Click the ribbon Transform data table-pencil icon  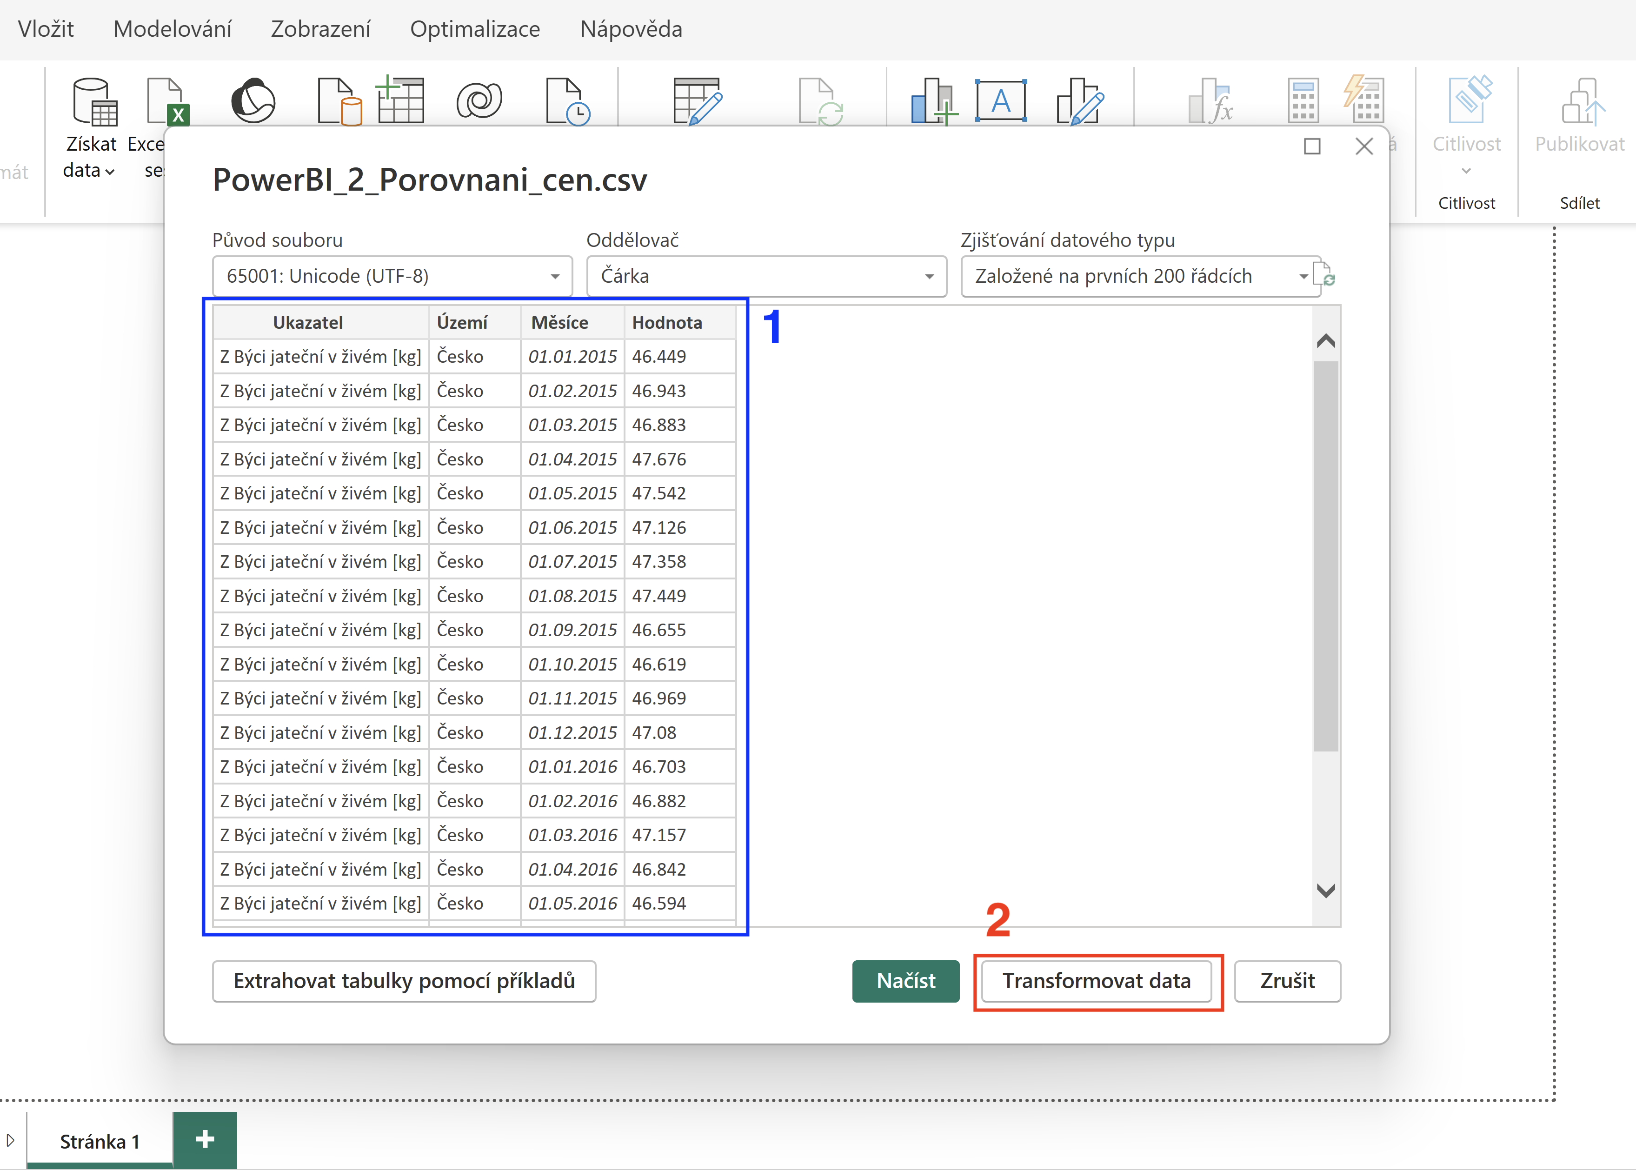pos(698,101)
